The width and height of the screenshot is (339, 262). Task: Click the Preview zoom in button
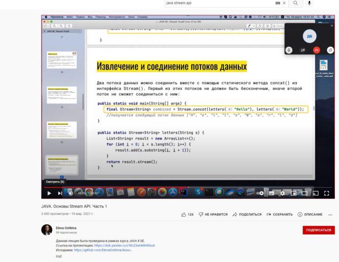(61, 26)
